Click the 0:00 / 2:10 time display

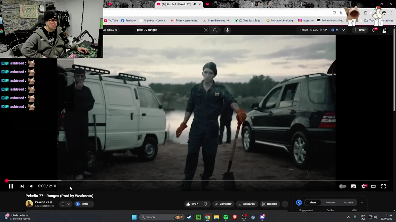(47, 186)
